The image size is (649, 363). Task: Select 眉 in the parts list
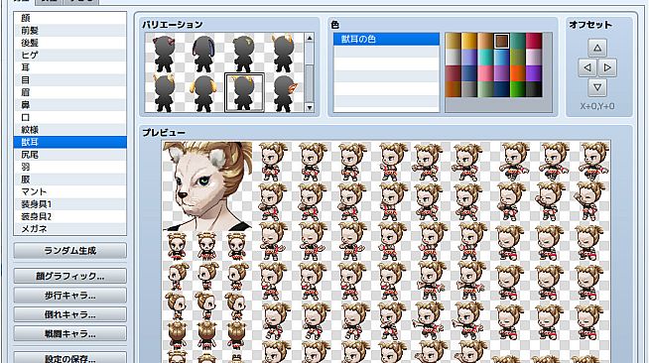tap(69, 92)
